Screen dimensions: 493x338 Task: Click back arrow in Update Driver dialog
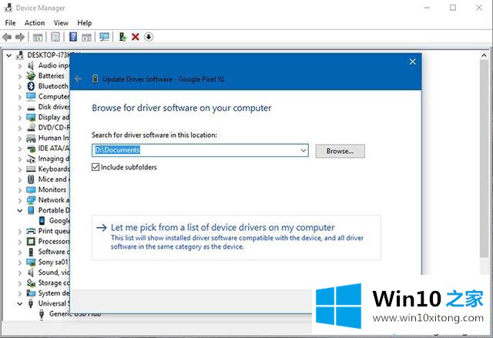tap(79, 79)
